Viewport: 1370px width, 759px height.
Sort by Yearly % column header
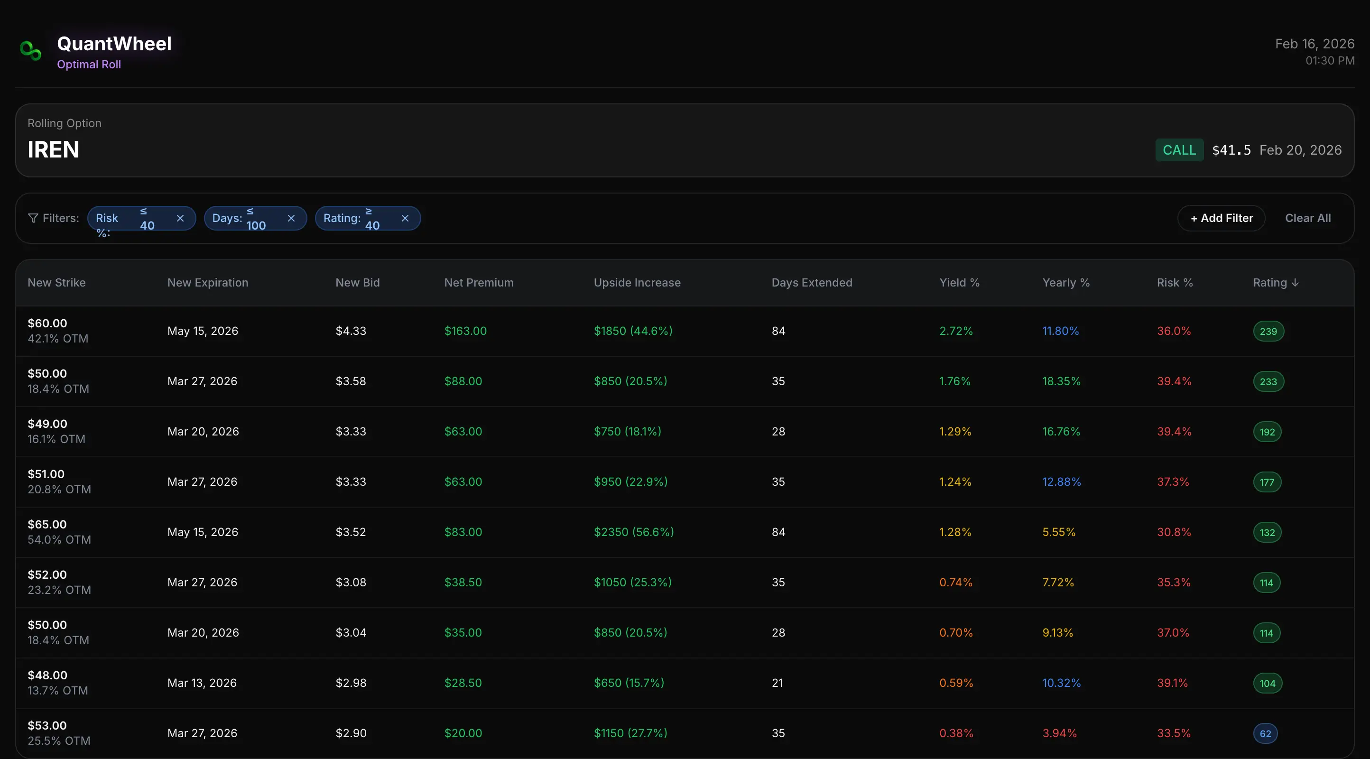pos(1066,282)
